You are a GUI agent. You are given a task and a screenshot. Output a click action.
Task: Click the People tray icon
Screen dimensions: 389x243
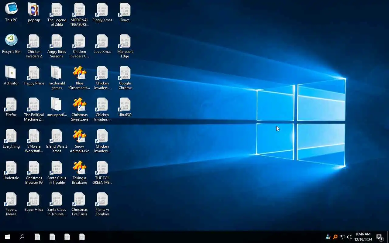coord(328,237)
